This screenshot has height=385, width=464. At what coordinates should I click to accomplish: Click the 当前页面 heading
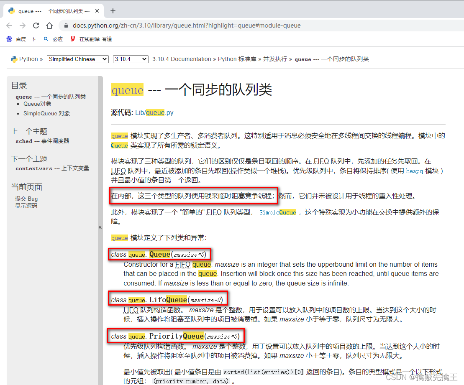coord(27,187)
